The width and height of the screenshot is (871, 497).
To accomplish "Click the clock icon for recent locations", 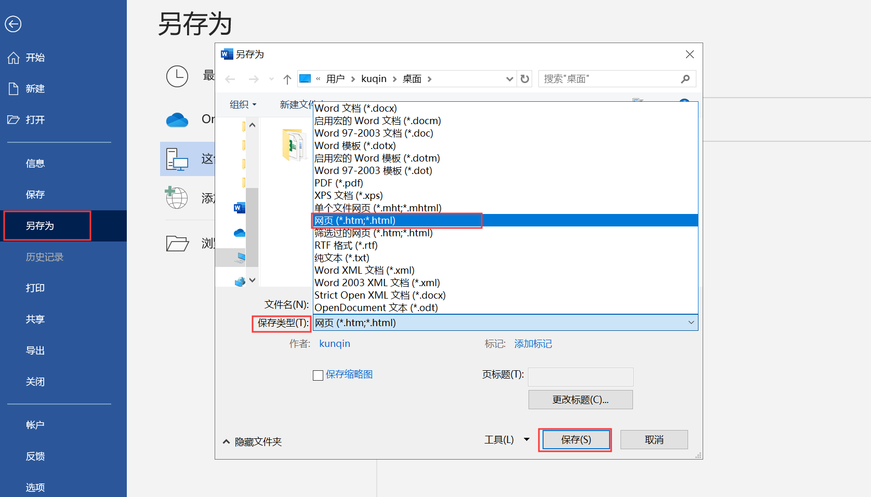I will tap(177, 76).
